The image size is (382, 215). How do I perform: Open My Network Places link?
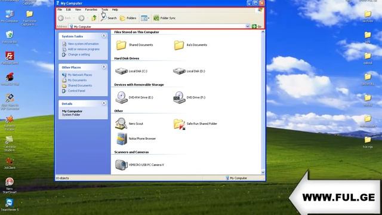pyautogui.click(x=79, y=75)
